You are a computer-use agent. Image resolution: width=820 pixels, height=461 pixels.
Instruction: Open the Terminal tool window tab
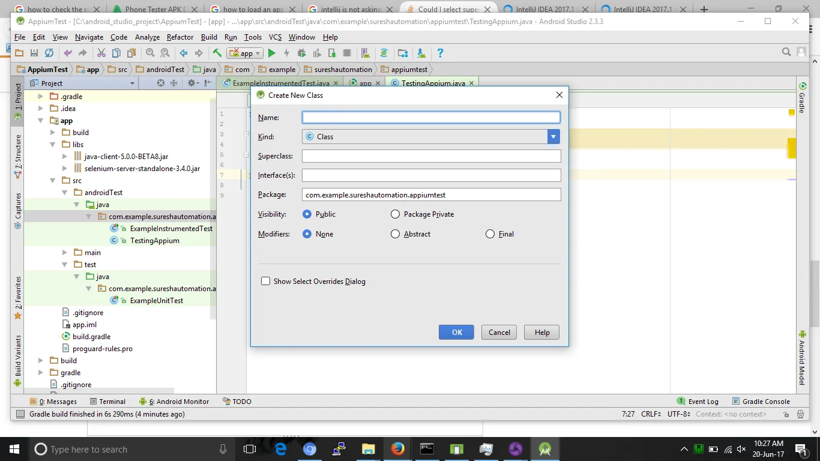107,402
